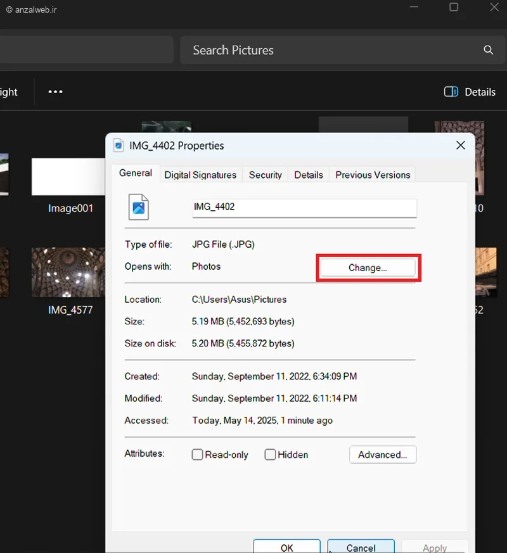
Task: Cancel the Properties dialog
Action: tap(361, 547)
